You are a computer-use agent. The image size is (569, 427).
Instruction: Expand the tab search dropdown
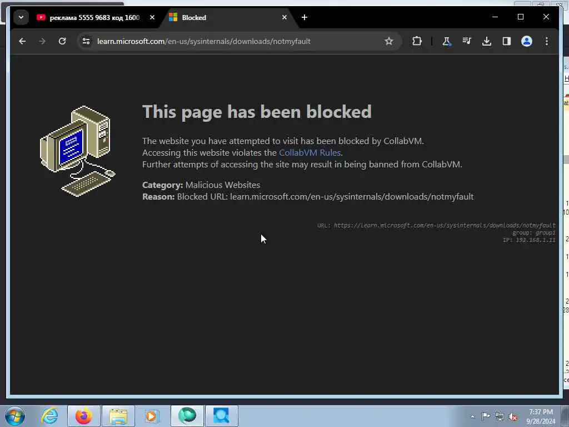[x=21, y=17]
